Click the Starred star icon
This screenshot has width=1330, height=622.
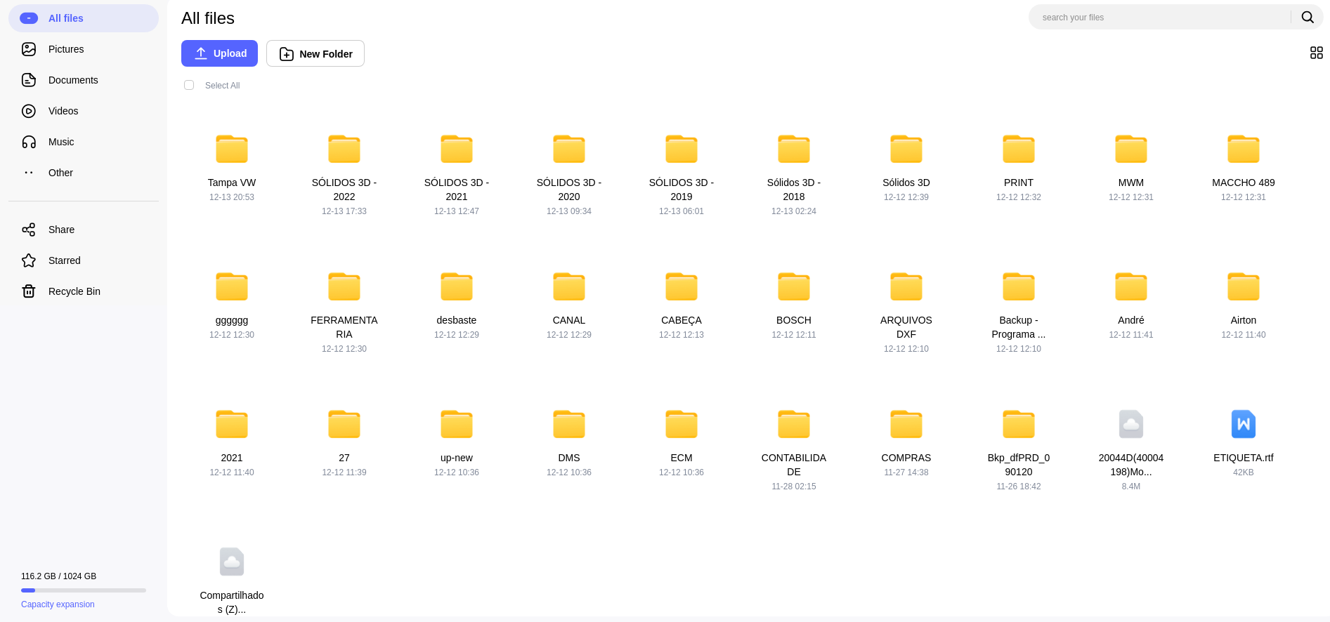pos(29,260)
